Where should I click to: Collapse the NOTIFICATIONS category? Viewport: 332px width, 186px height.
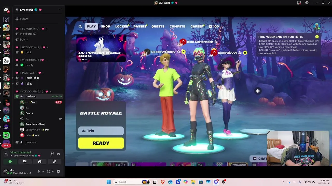tap(32, 48)
